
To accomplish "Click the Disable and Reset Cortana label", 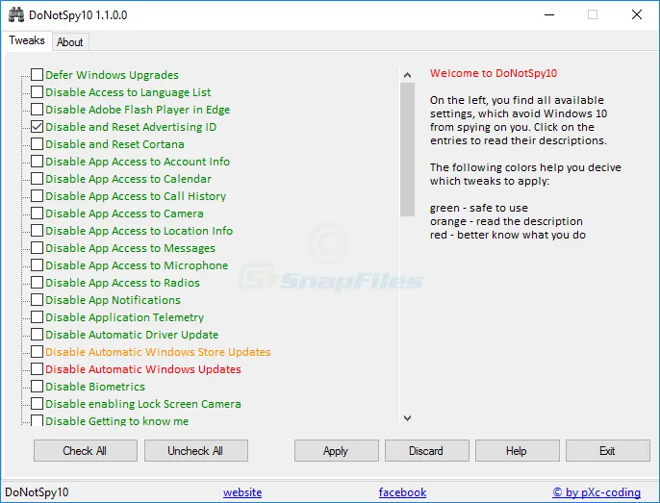I will [x=114, y=144].
